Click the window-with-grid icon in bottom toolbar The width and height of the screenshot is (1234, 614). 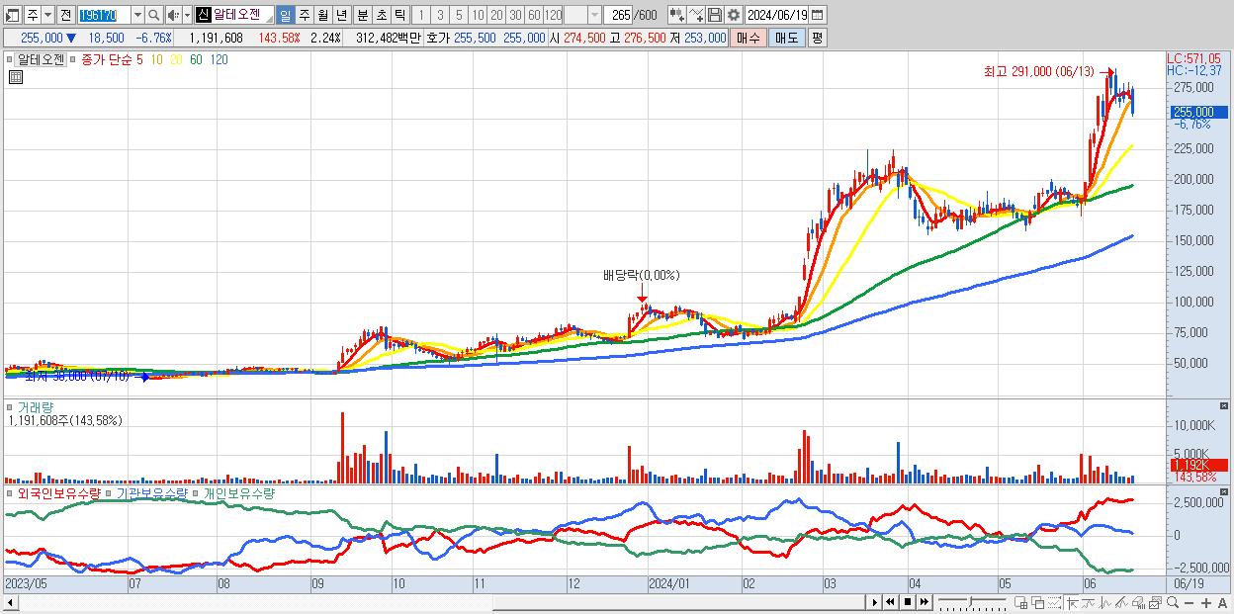click(x=1021, y=602)
